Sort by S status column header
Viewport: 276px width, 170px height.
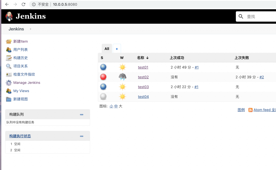pyautogui.click(x=102, y=58)
